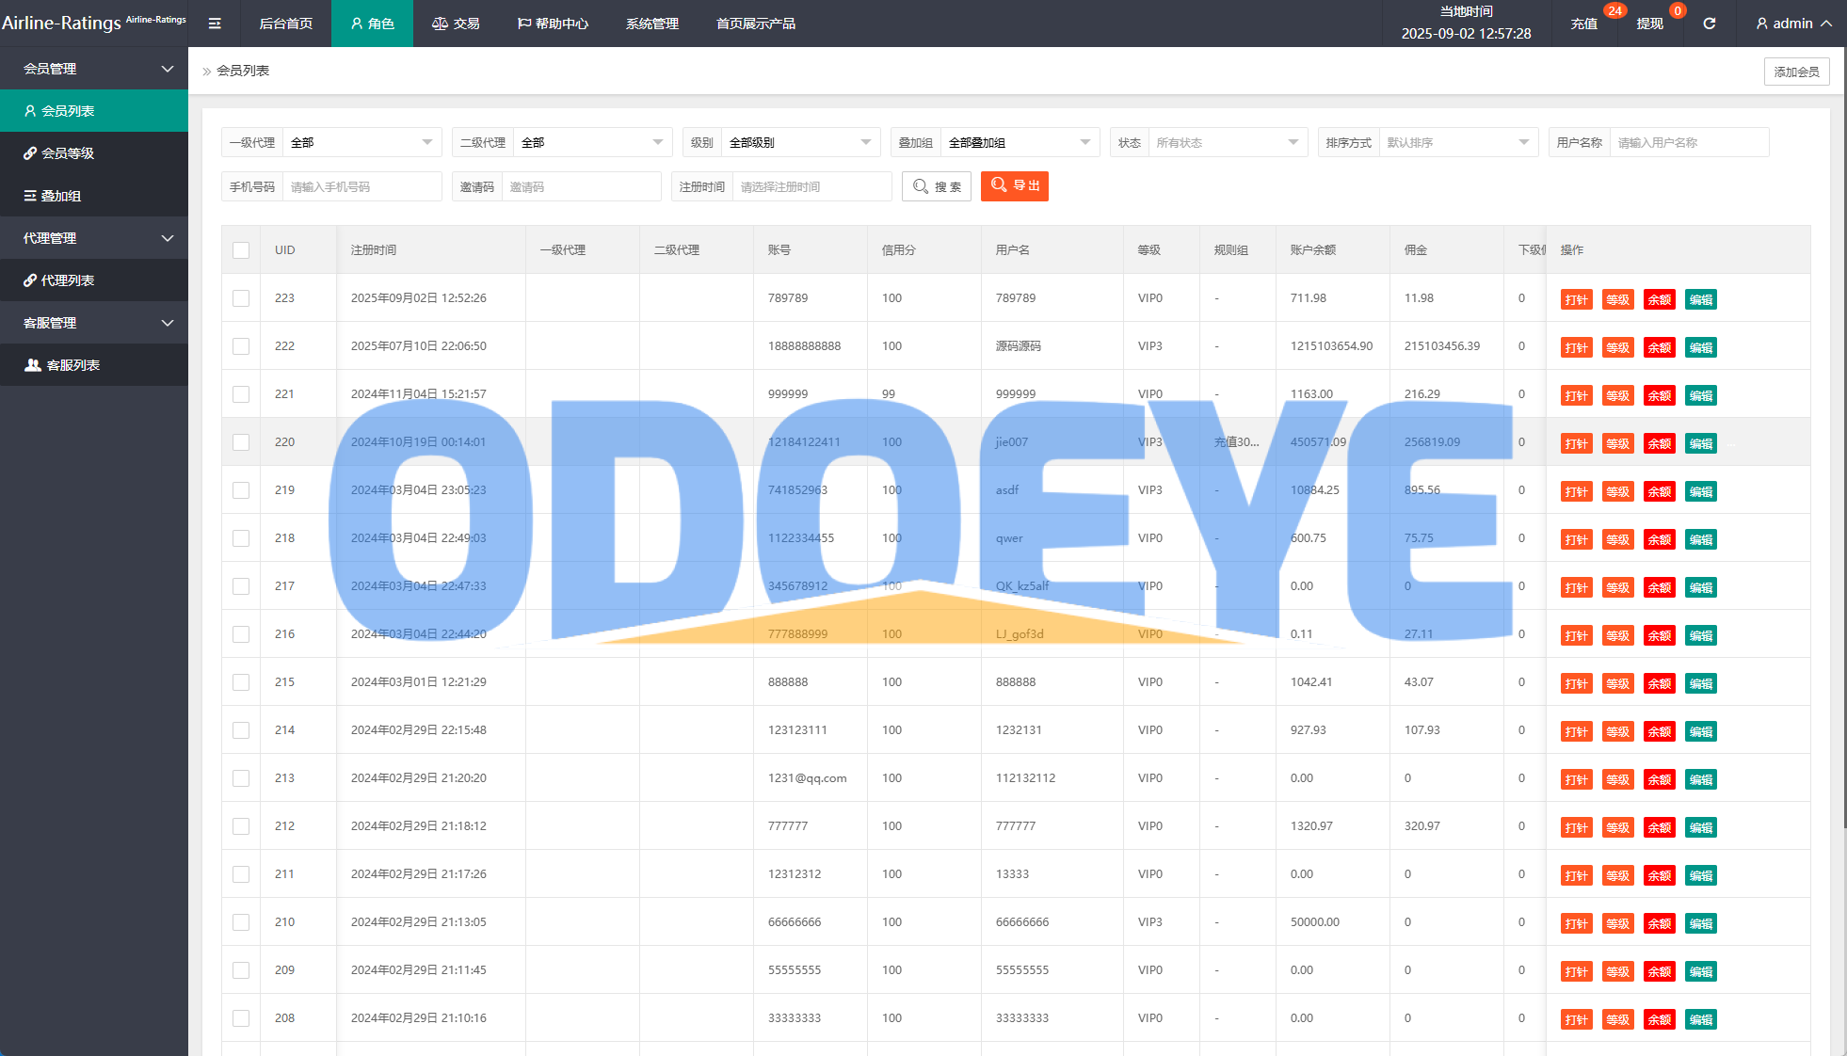
Task: Check the checkbox for UID 215 row
Action: (x=241, y=682)
